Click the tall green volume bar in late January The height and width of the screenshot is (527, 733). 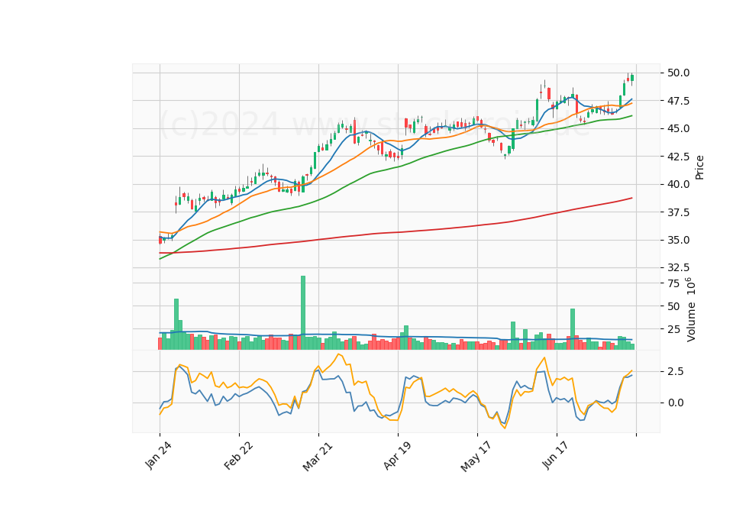click(x=176, y=324)
